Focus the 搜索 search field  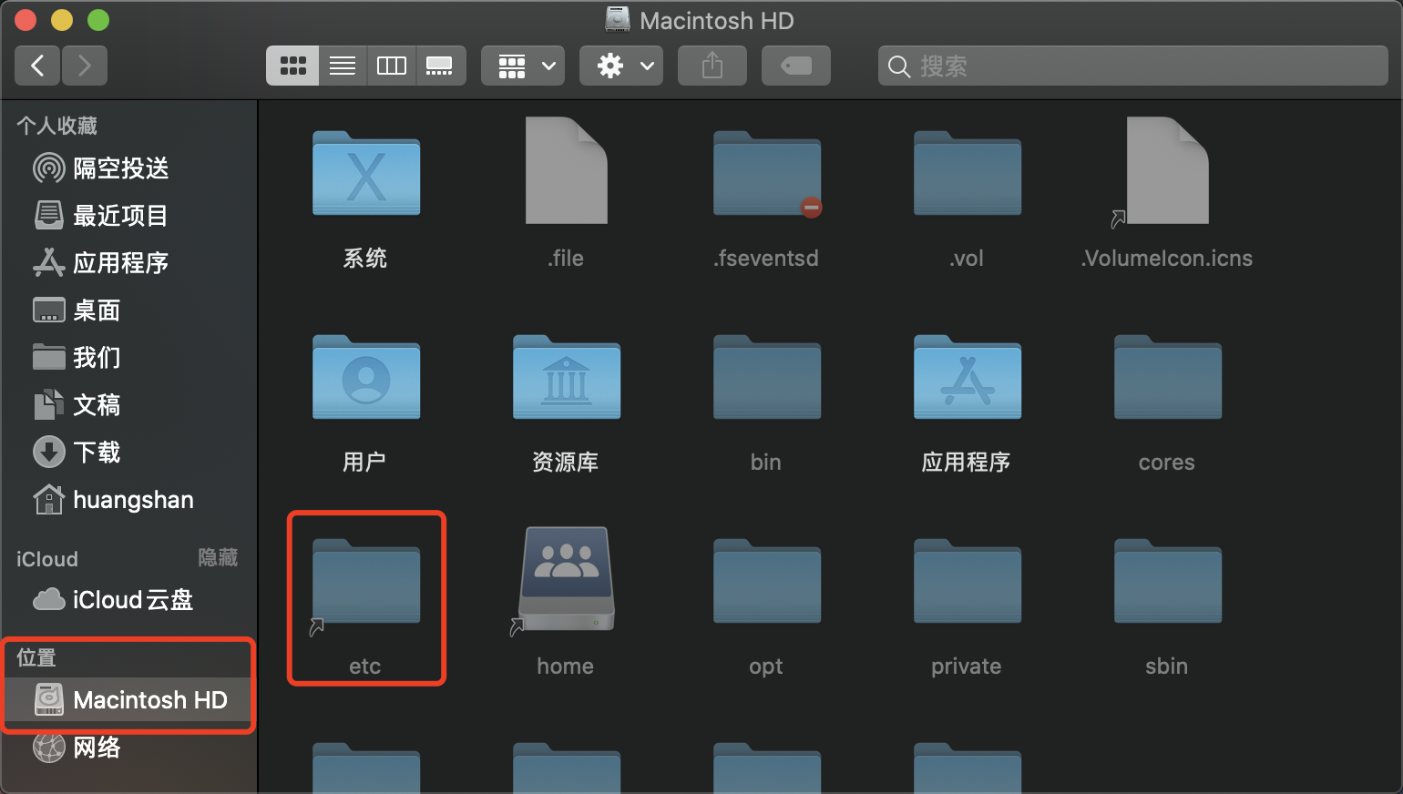coord(1133,66)
